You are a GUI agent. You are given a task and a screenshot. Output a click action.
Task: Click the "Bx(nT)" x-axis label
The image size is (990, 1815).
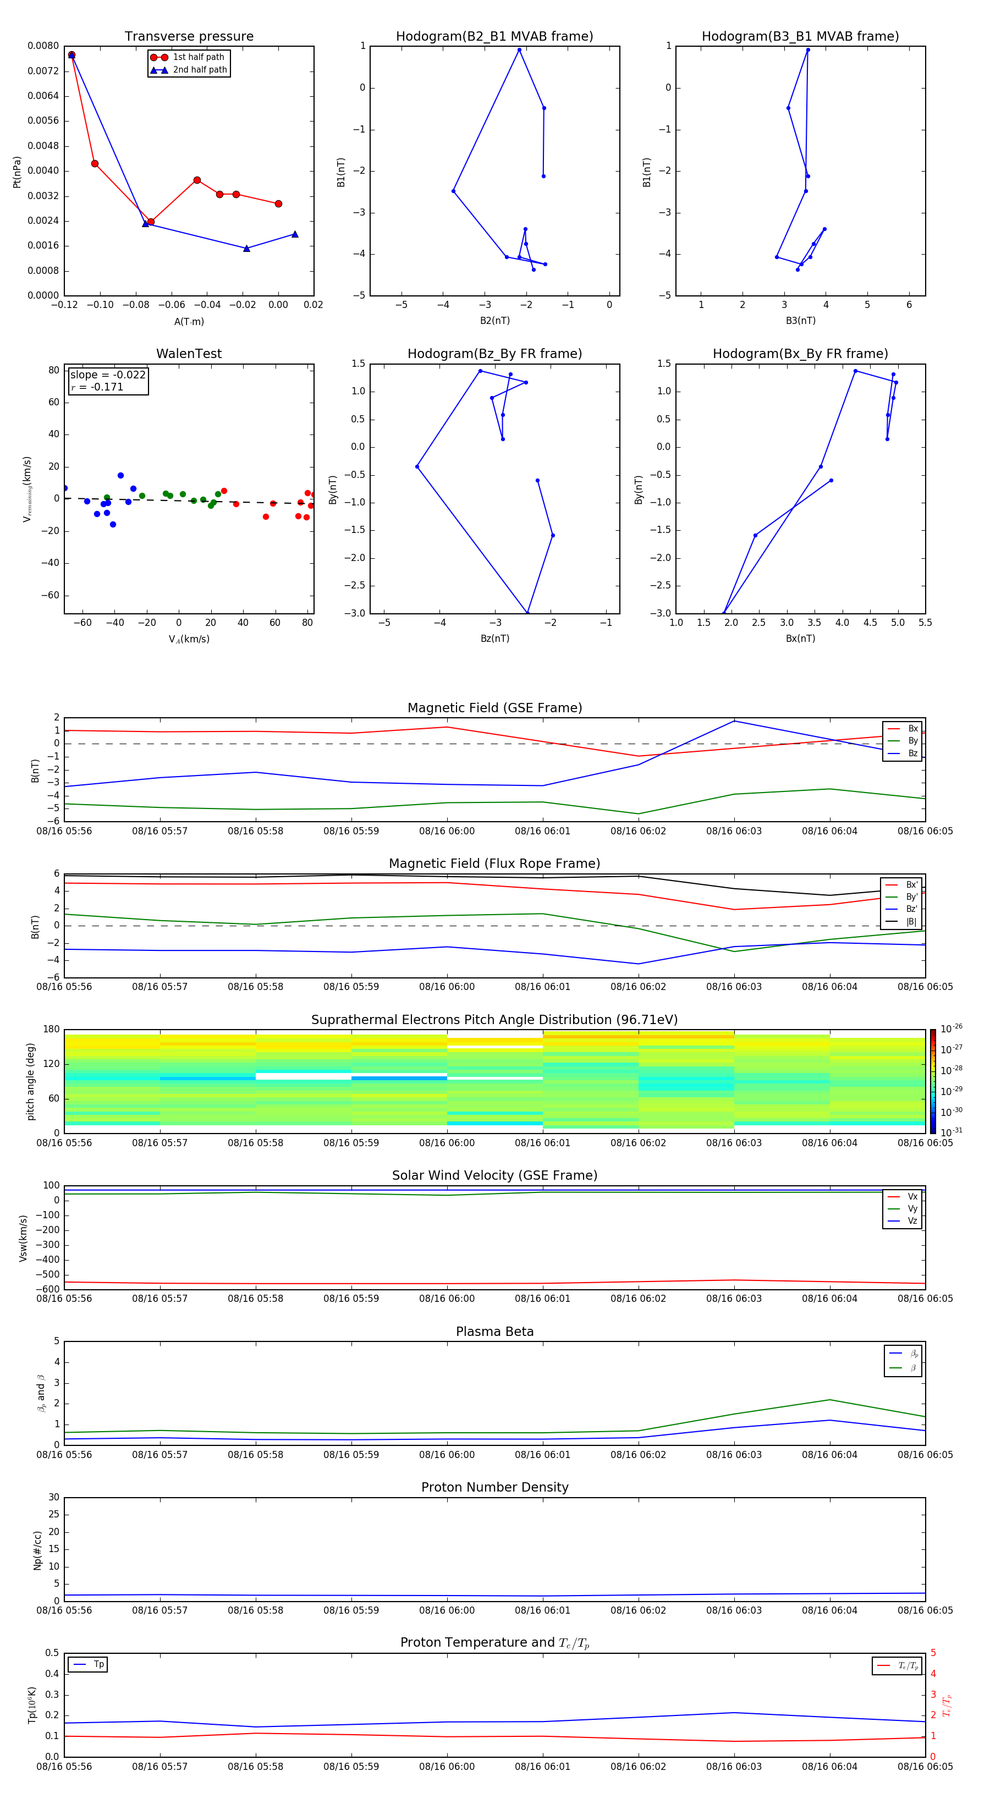800,639
